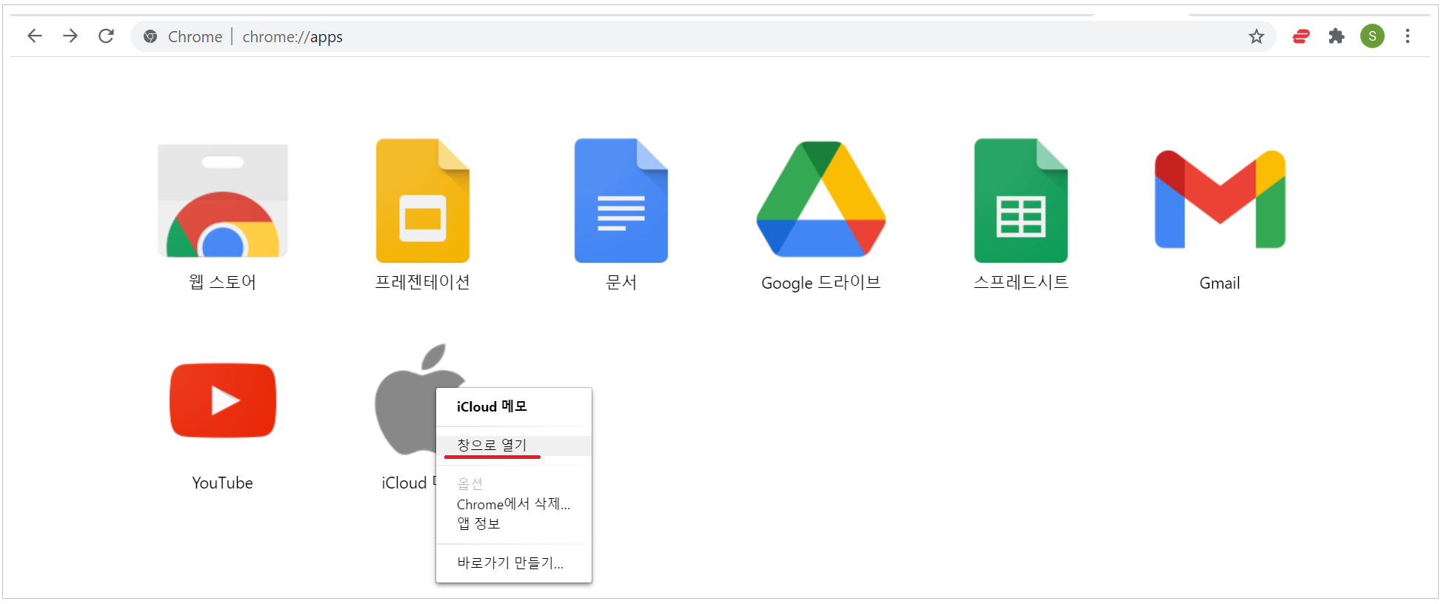
Task: Go back with the browser back arrow
Action: point(35,36)
